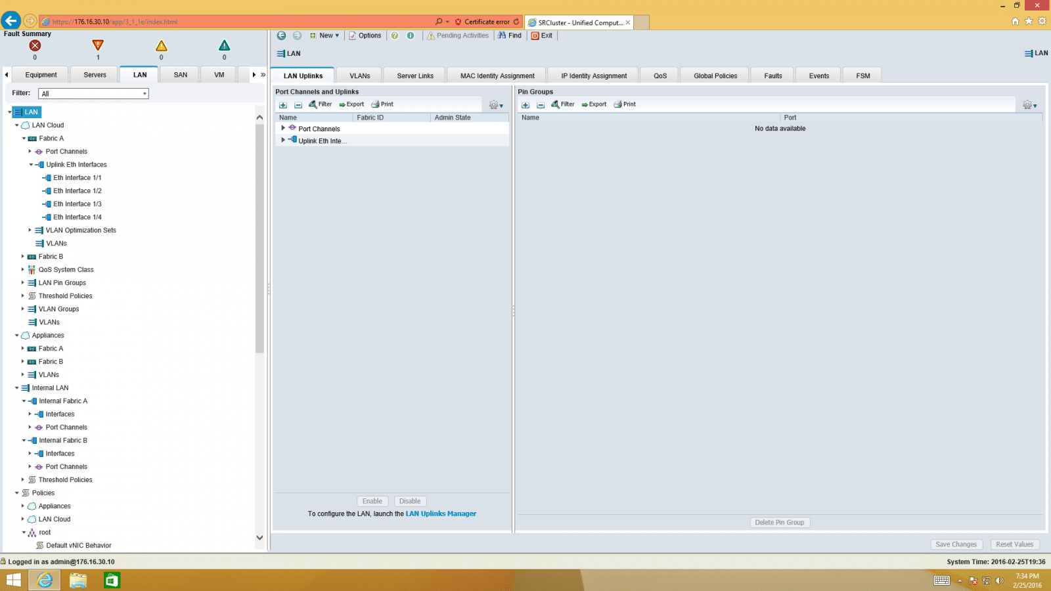This screenshot has height=591, width=1051.
Task: Open the Global Policies tab
Action: tap(715, 76)
